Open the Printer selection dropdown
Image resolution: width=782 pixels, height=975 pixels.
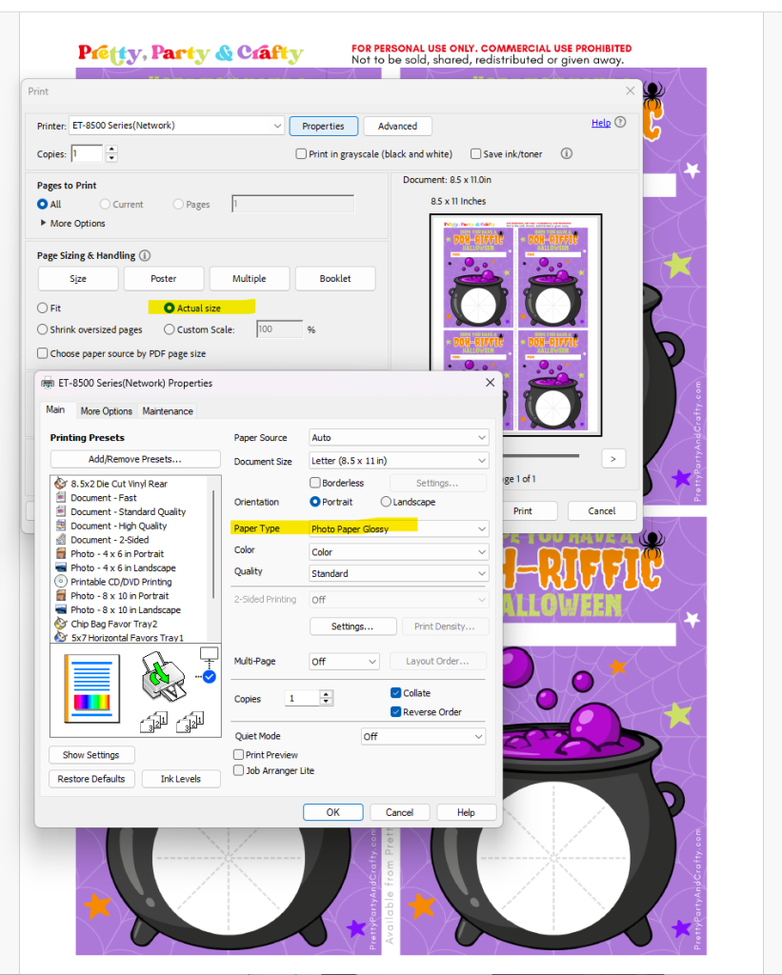coord(176,126)
